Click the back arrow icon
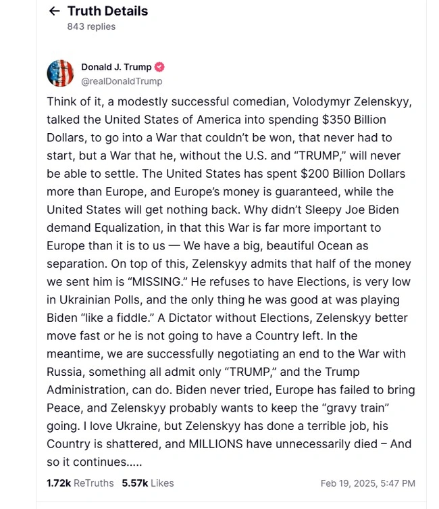This screenshot has width=439, height=509. [54, 11]
